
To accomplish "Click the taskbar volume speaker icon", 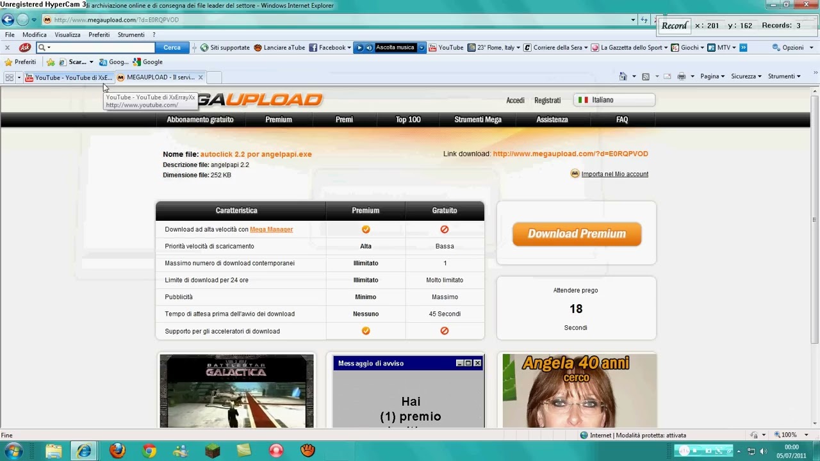I will [764, 451].
